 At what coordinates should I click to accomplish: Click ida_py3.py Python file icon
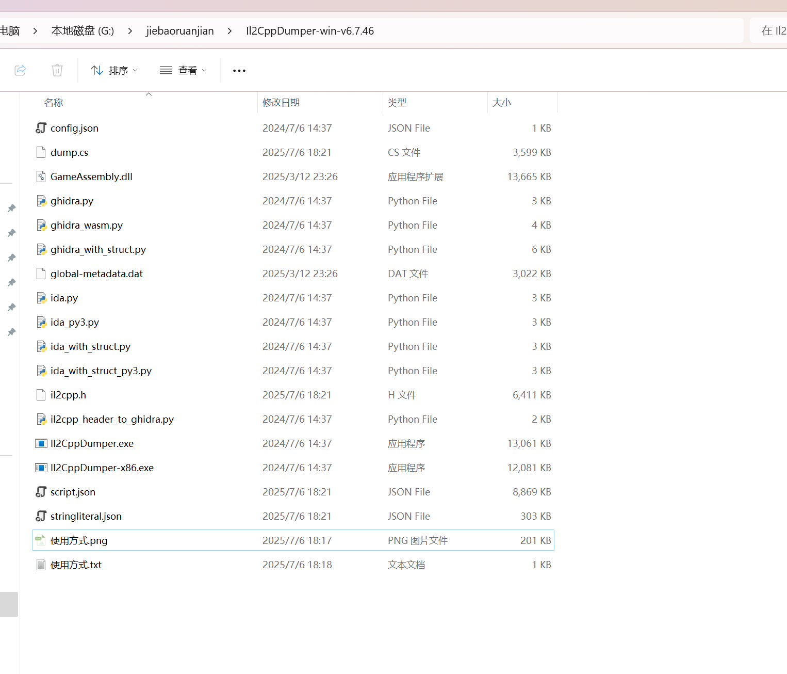pyautogui.click(x=41, y=322)
